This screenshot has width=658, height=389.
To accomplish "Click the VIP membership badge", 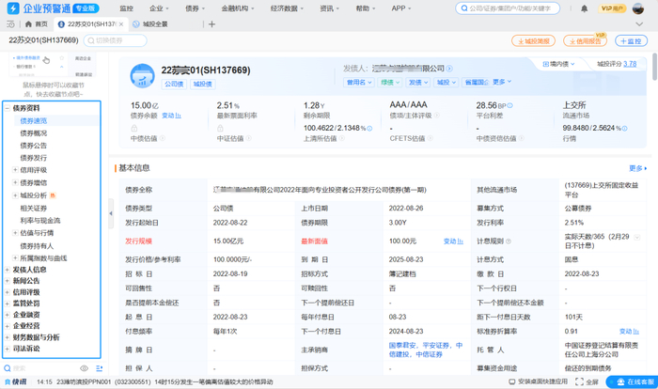I will (614, 8).
